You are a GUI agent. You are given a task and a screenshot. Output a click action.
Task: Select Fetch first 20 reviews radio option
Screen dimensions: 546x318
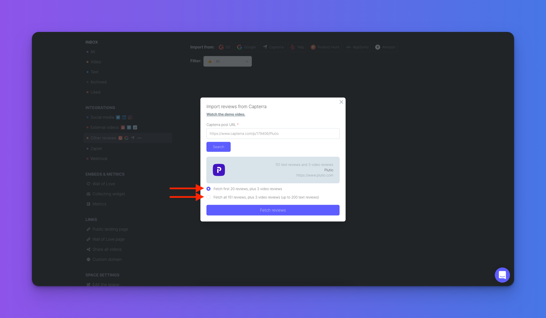coord(208,189)
